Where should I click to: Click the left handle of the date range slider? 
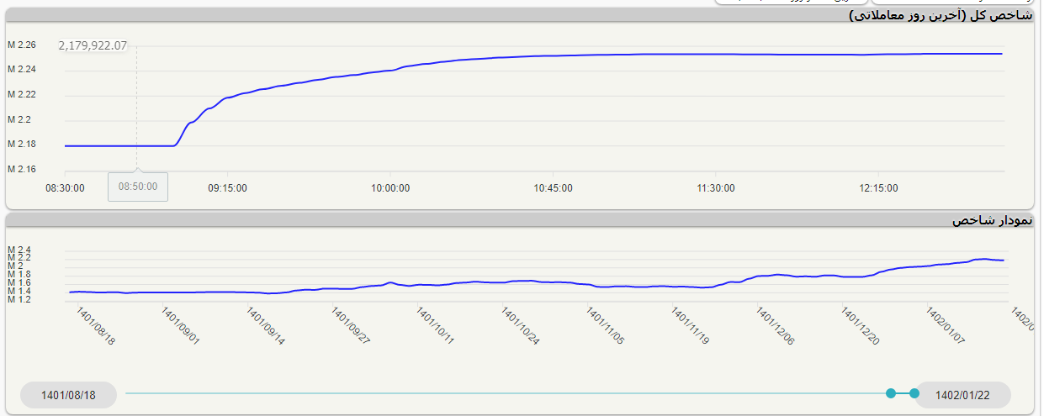click(x=891, y=393)
